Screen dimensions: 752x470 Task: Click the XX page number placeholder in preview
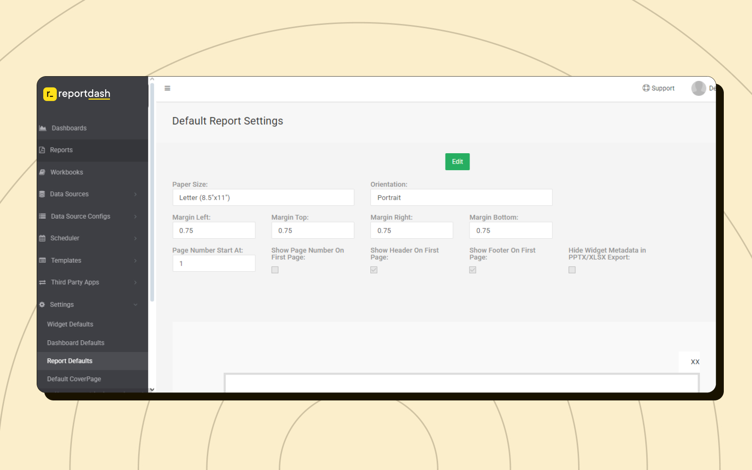695,362
